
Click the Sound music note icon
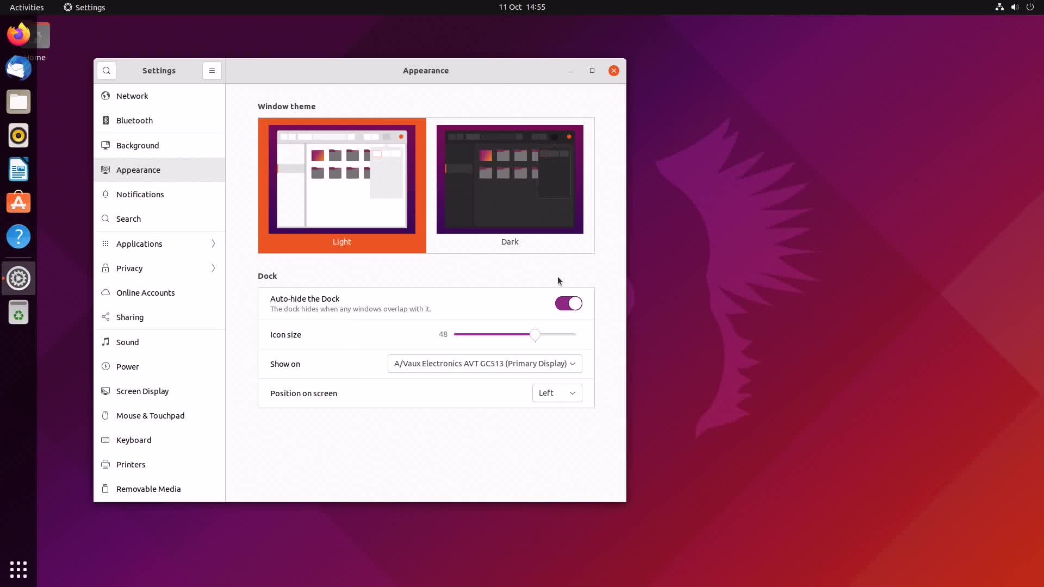click(x=105, y=342)
